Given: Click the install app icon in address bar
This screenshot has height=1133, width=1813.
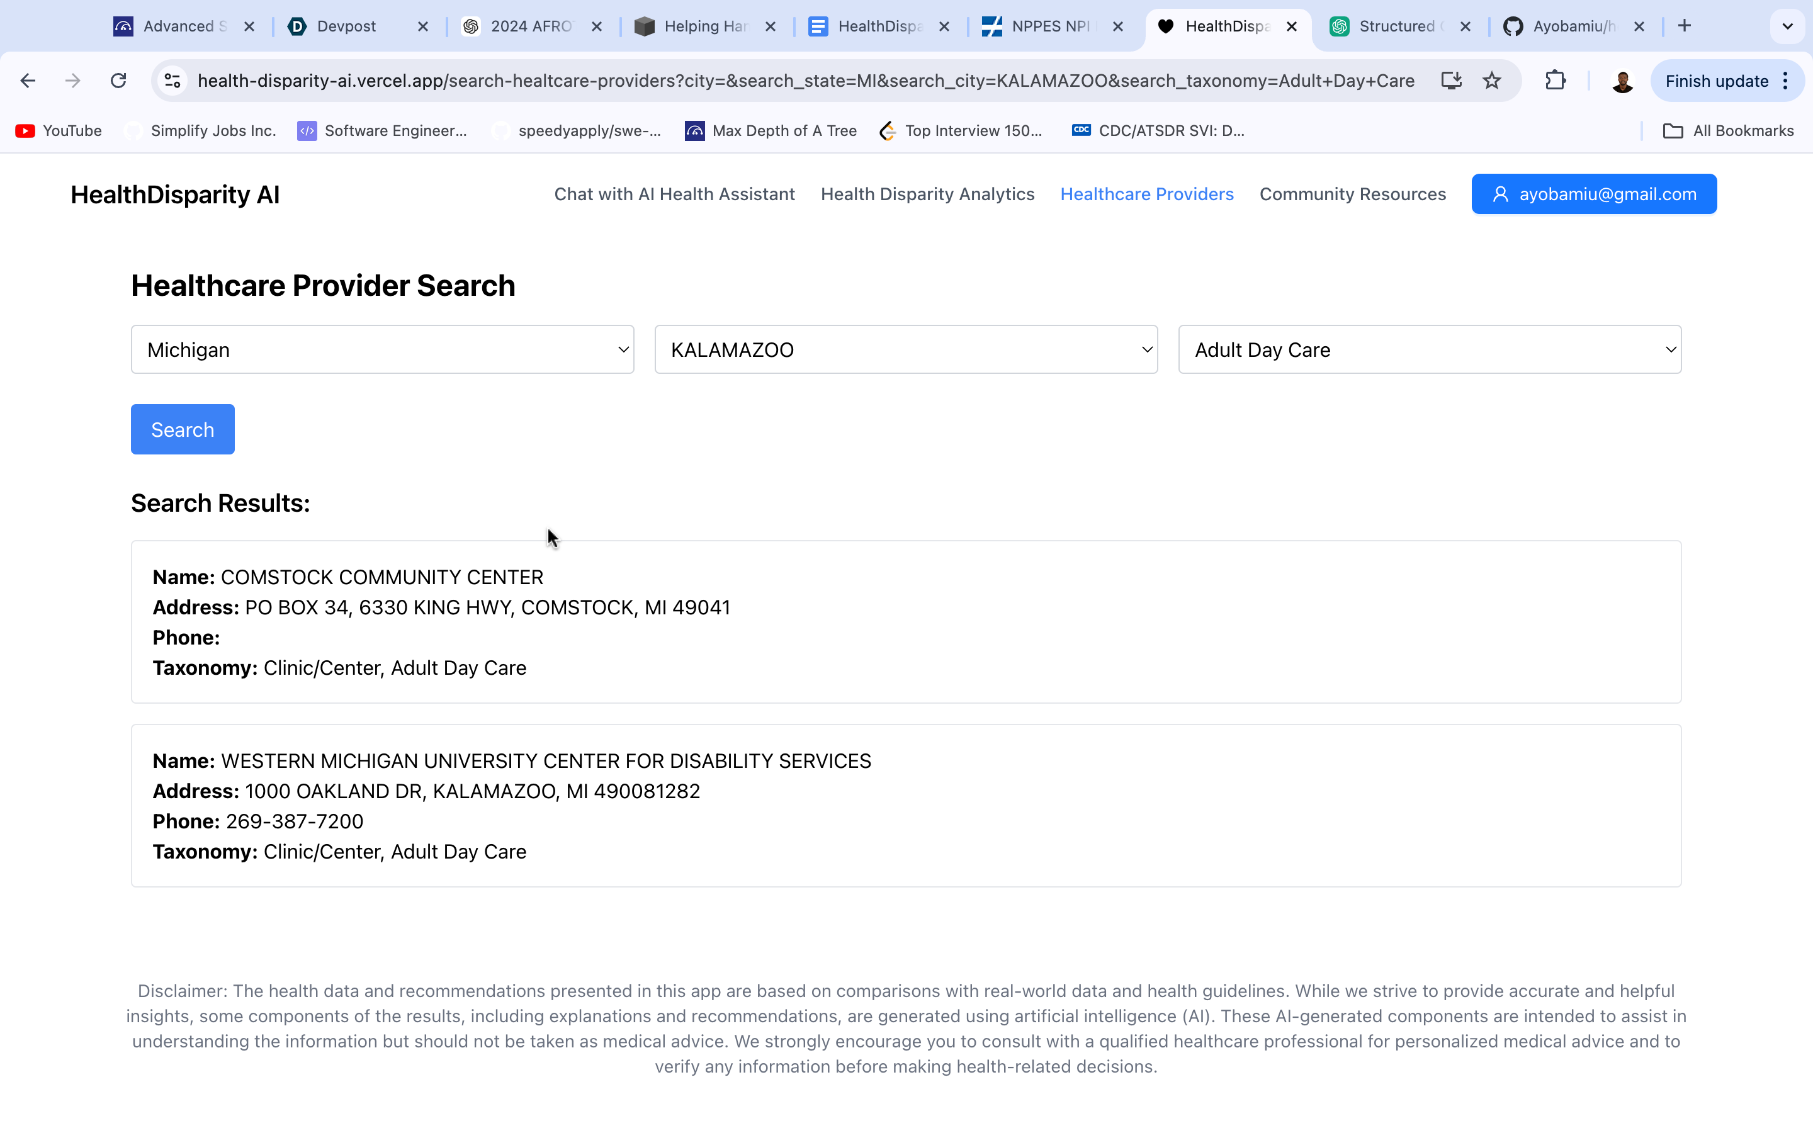Looking at the screenshot, I should [1451, 81].
